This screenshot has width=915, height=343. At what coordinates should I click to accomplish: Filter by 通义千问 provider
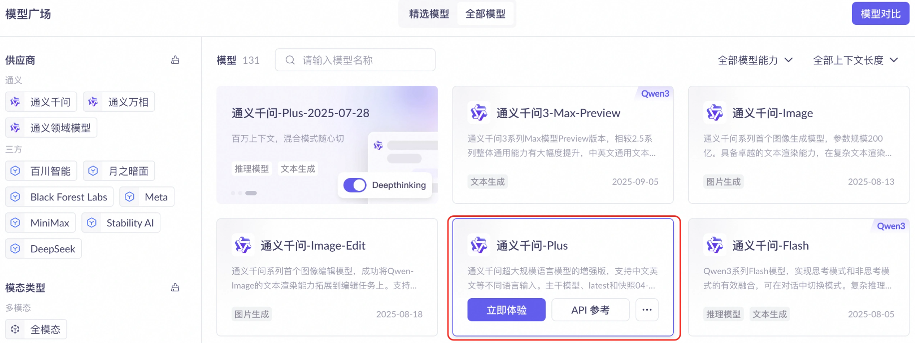tap(41, 102)
